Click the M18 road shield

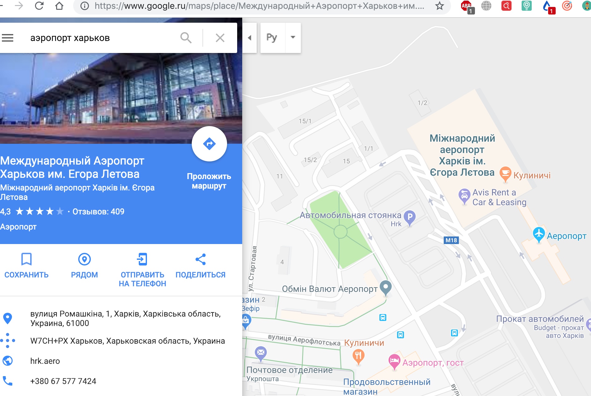click(451, 240)
